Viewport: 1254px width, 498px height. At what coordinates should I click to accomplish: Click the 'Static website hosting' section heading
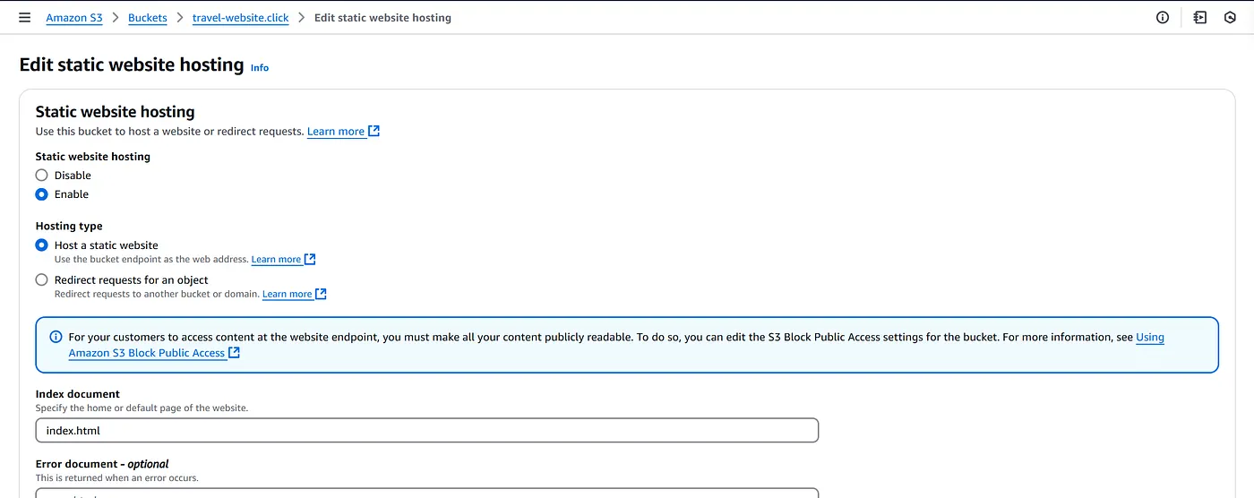click(116, 112)
